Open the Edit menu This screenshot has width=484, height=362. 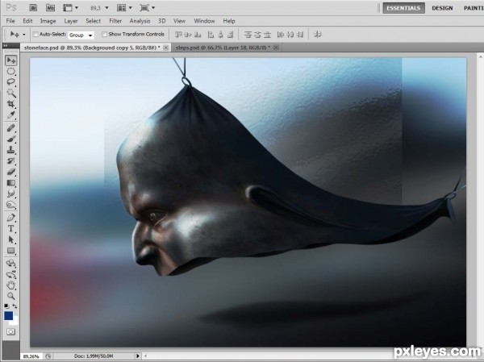[x=27, y=21]
